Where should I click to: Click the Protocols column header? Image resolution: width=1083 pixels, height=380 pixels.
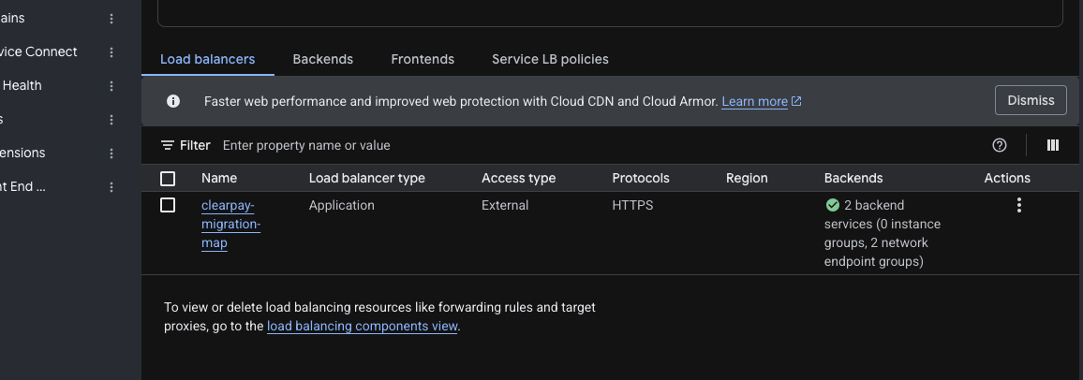641,179
